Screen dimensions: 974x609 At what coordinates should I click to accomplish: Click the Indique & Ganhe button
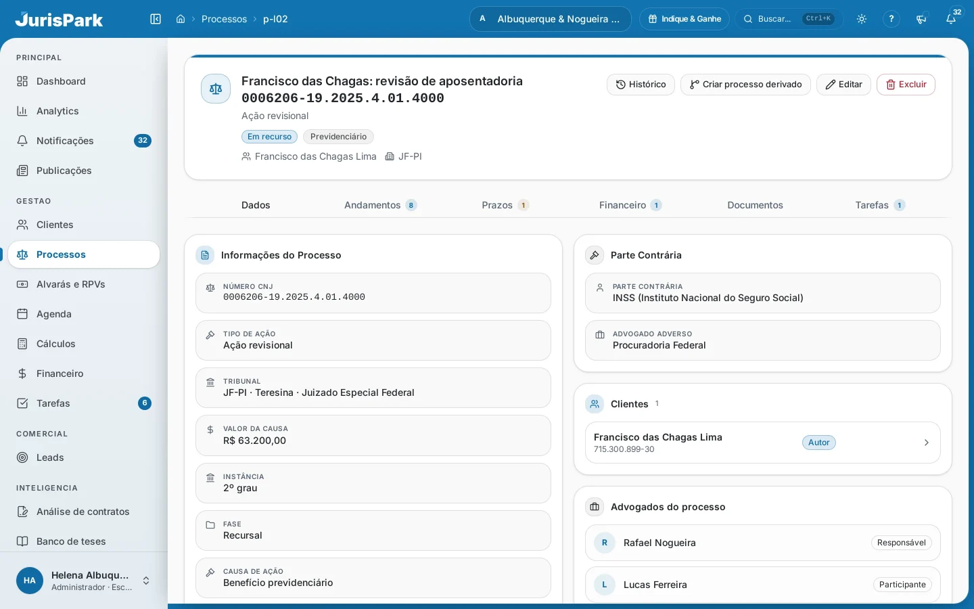[685, 19]
